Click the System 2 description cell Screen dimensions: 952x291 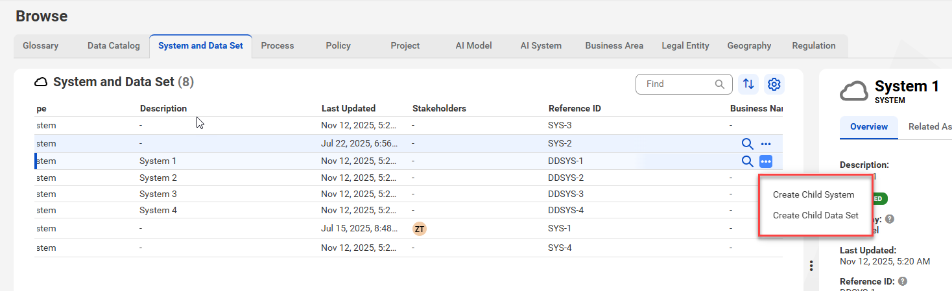pyautogui.click(x=158, y=178)
